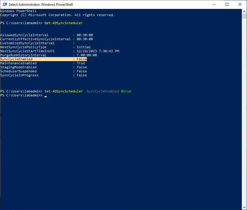Click the scrollbar up arrow
The width and height of the screenshot is (247, 210).
click(244, 11)
